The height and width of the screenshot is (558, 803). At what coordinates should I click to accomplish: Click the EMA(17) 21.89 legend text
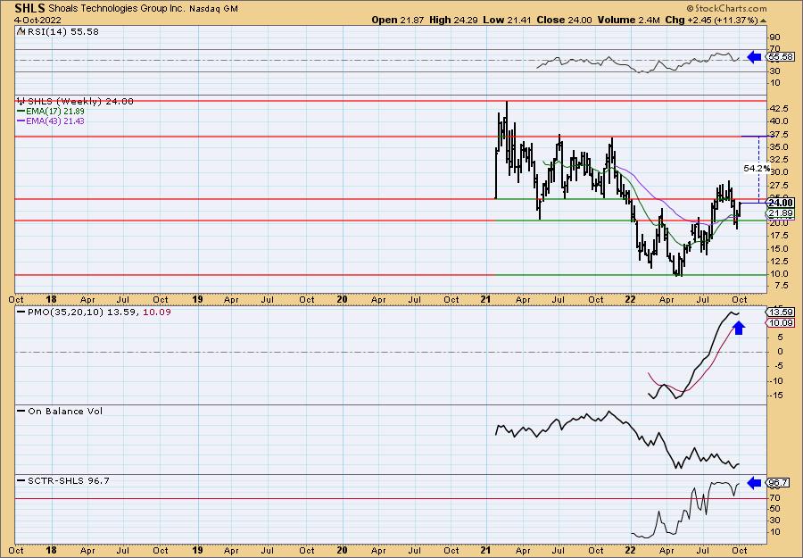tap(55, 112)
